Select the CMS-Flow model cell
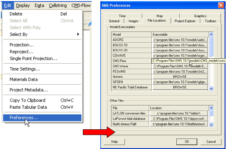The width and height of the screenshot is (226, 149). [x=131, y=61]
